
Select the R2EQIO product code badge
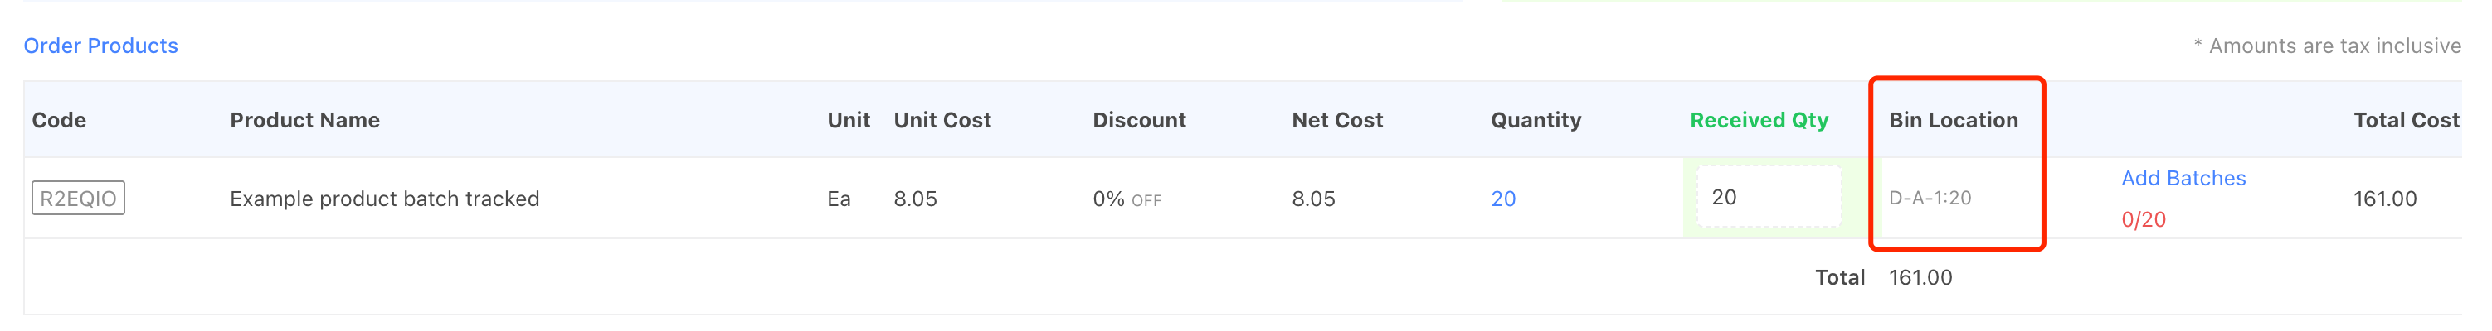click(78, 198)
